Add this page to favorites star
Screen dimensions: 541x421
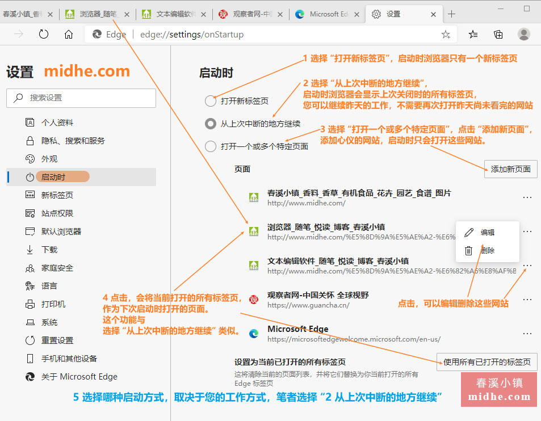[x=446, y=34]
